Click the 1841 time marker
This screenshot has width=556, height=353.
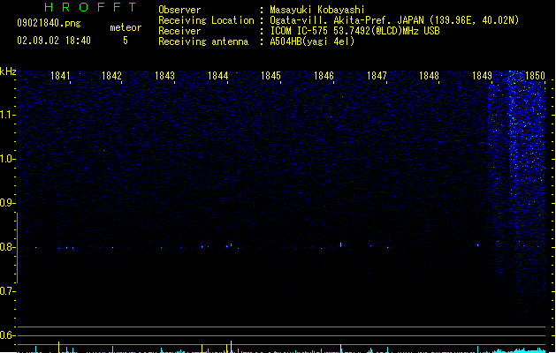pos(60,76)
